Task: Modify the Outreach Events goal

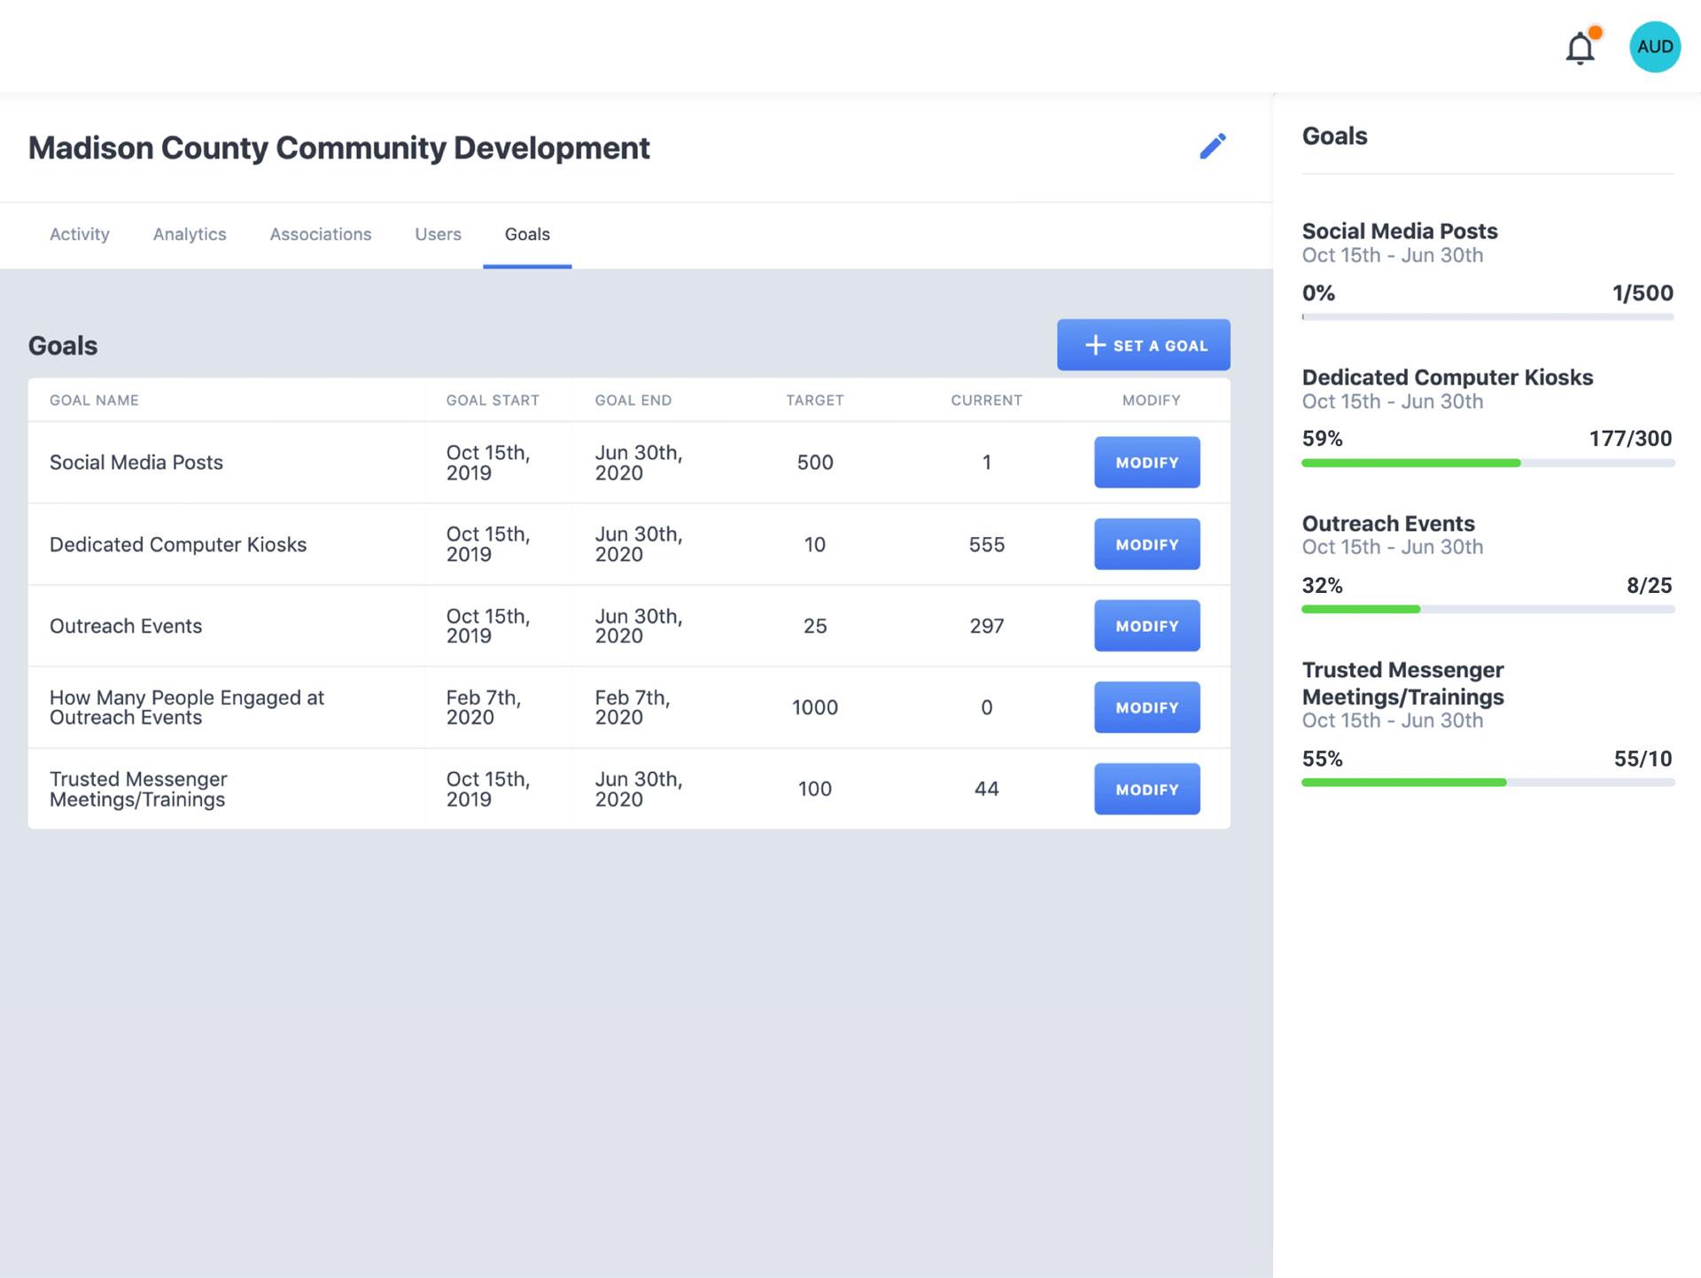Action: pyautogui.click(x=1146, y=625)
